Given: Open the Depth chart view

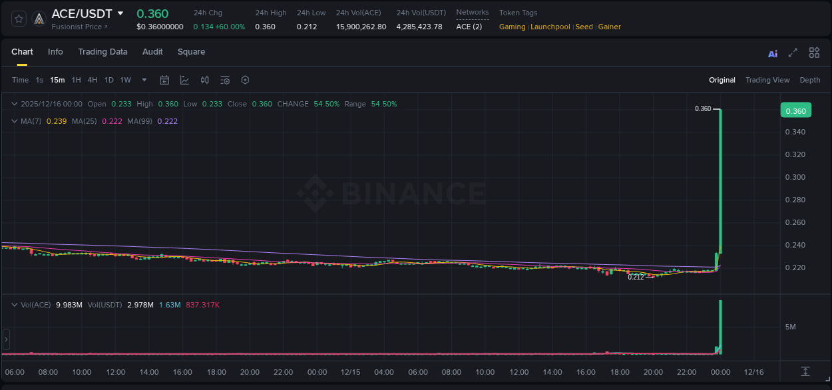Looking at the screenshot, I should pyautogui.click(x=809, y=80).
